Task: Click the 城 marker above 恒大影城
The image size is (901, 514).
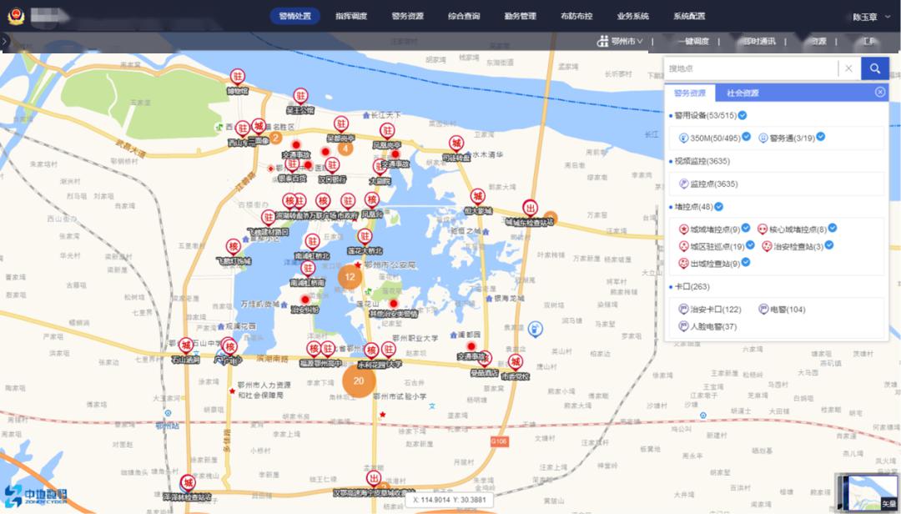Action: pos(477,197)
